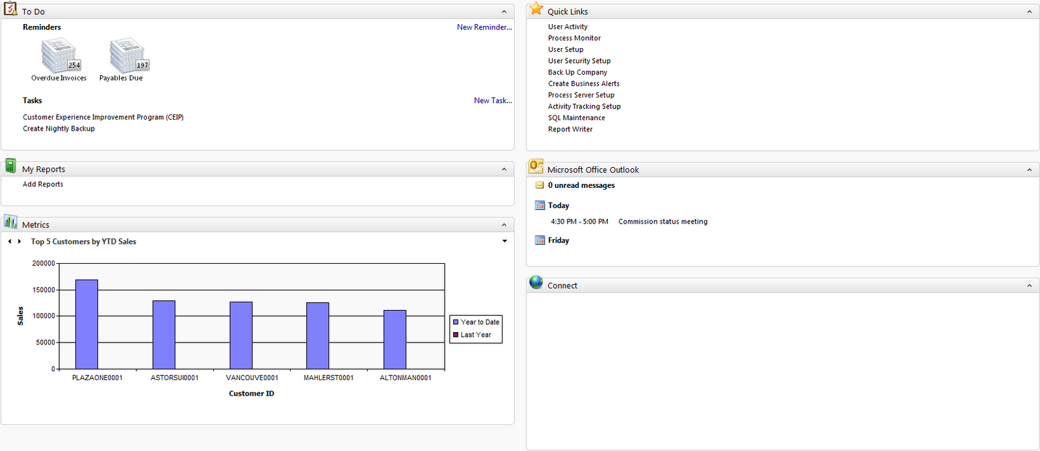Open Create Business Alerts quick link
The width and height of the screenshot is (1040, 451).
[x=584, y=84]
